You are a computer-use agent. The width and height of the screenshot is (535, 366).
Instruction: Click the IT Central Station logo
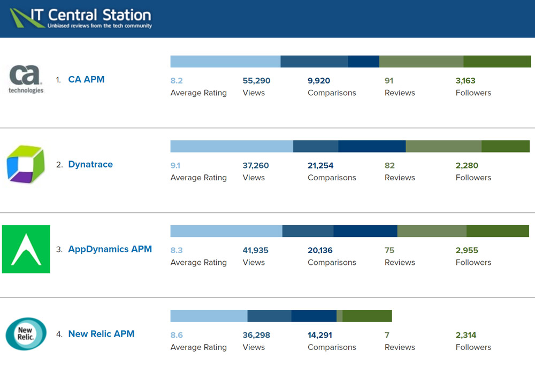[81, 18]
